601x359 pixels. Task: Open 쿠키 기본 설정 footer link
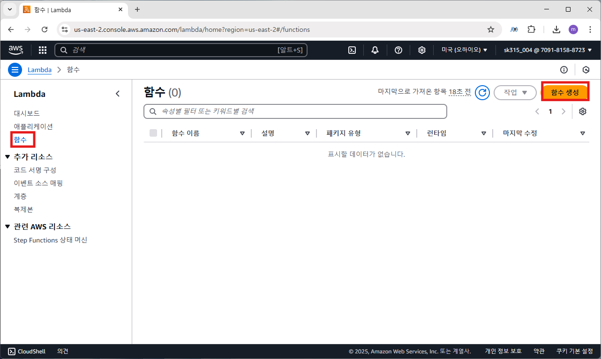pyautogui.click(x=575, y=351)
